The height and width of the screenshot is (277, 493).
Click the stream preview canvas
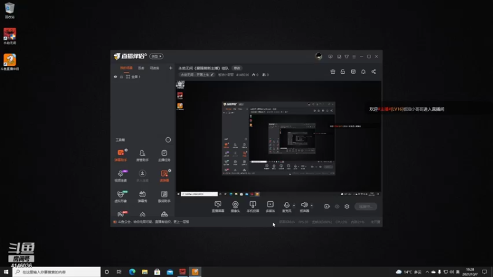(x=279, y=138)
